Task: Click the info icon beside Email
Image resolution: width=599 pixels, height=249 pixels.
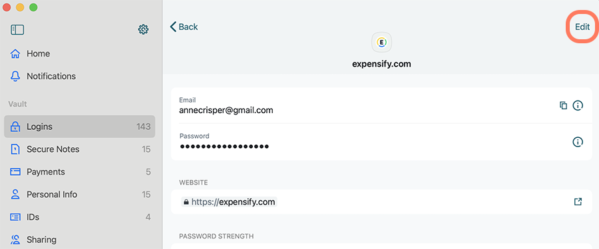Action: pos(578,105)
